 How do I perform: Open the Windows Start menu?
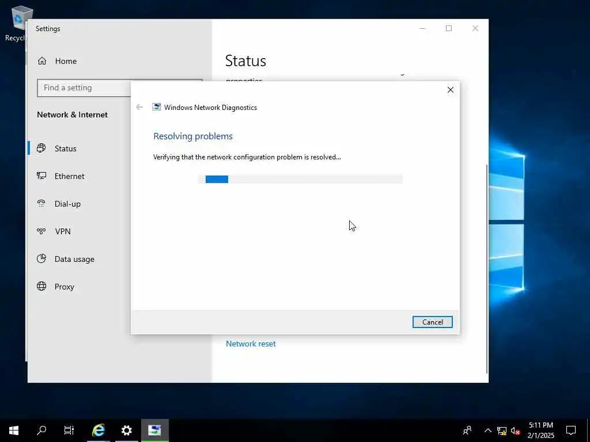[14, 430]
